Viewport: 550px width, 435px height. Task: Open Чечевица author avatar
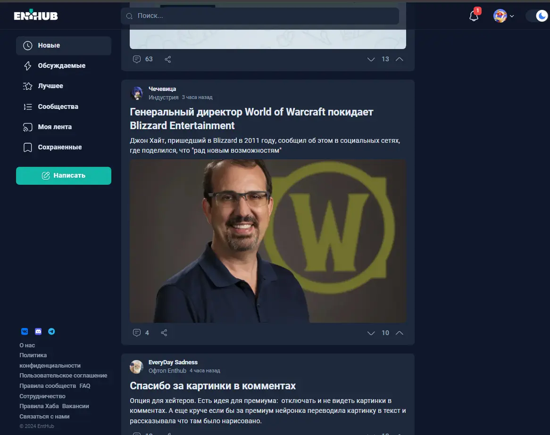pos(136,93)
